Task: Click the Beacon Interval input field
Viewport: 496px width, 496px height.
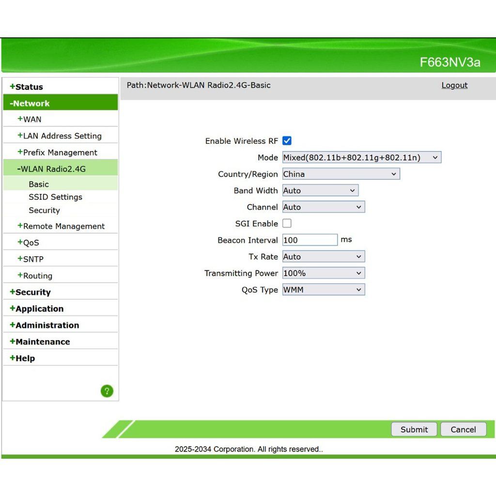Action: pos(310,240)
